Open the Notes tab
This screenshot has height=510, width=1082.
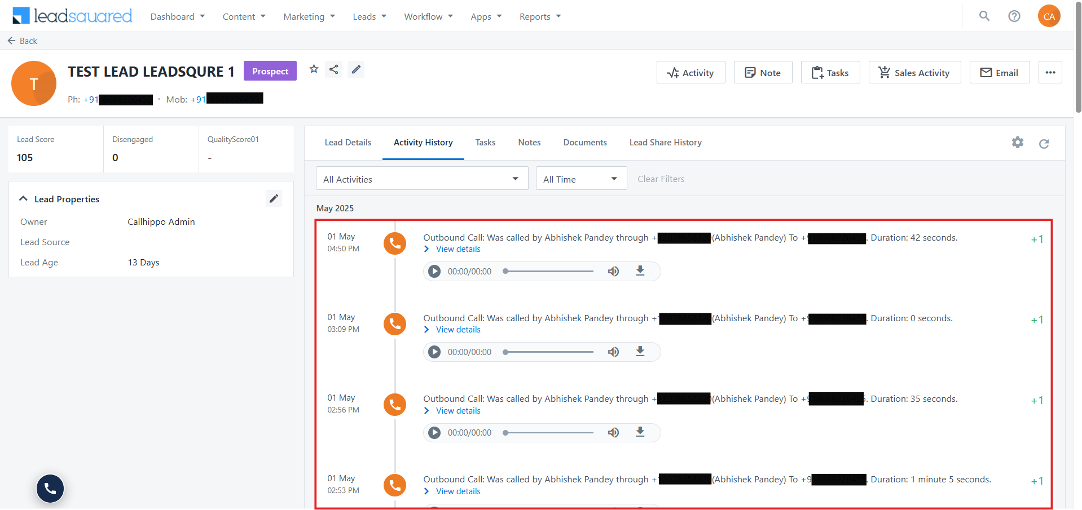point(529,143)
